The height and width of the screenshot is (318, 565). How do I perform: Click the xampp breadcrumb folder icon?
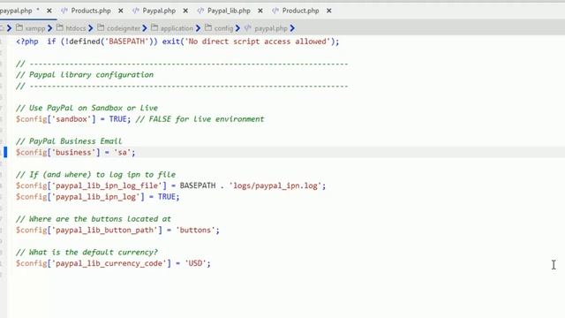(x=19, y=27)
